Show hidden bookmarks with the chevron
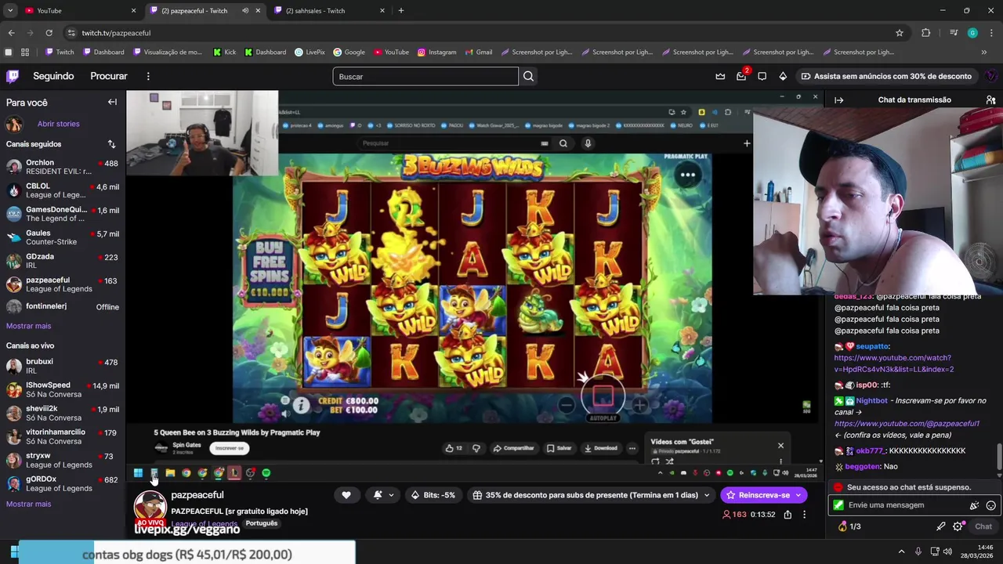1003x564 pixels. [984, 52]
